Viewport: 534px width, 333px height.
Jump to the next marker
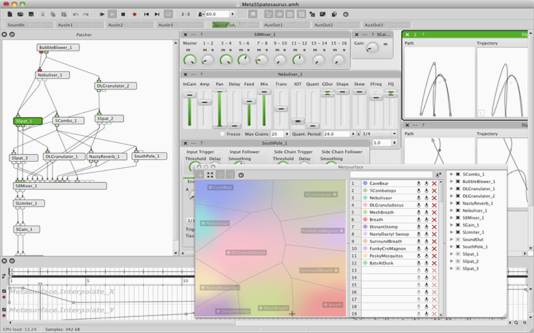click(157, 14)
